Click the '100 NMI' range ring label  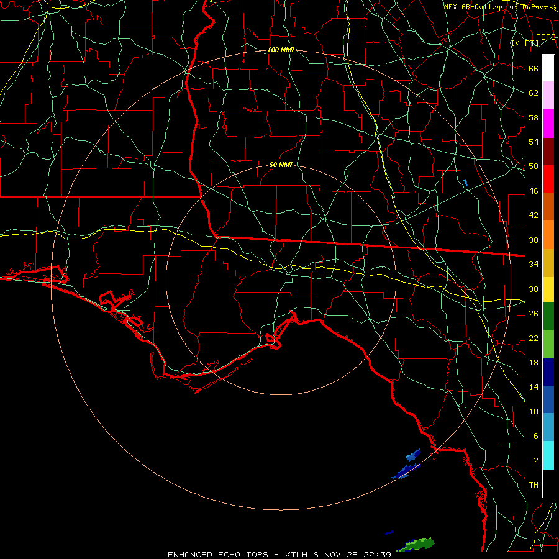(x=281, y=50)
